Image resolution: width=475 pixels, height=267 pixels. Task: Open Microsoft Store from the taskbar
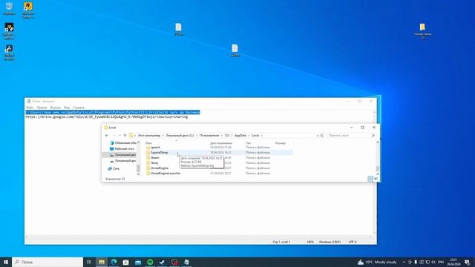point(125,262)
